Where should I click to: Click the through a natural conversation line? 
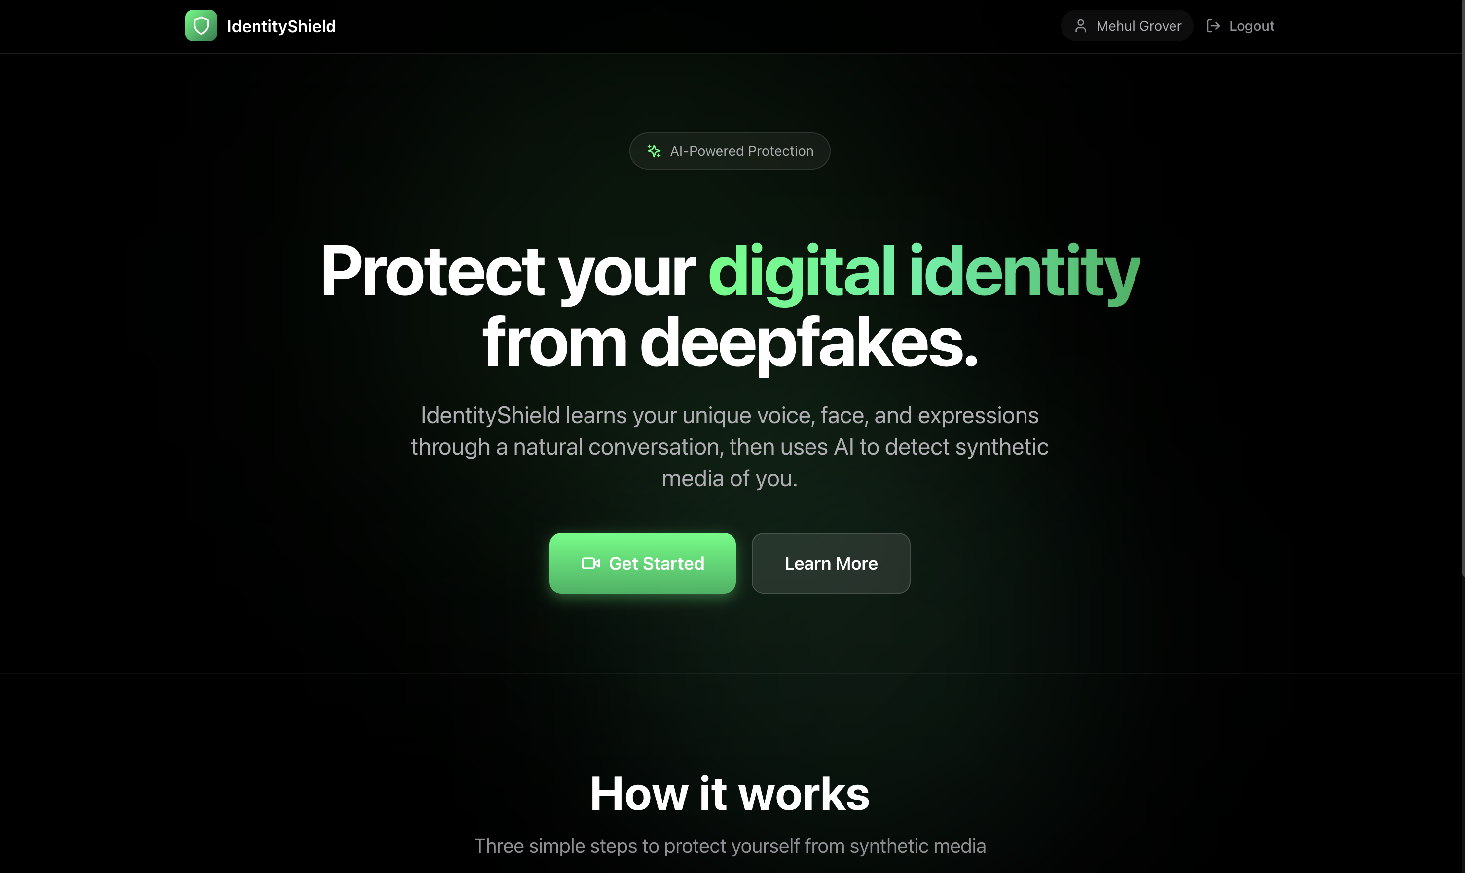tap(730, 447)
